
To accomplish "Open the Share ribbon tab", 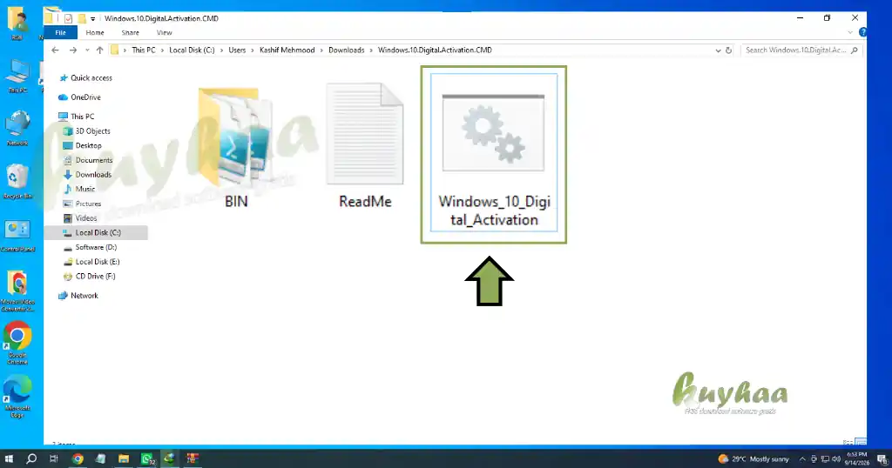I will click(131, 32).
